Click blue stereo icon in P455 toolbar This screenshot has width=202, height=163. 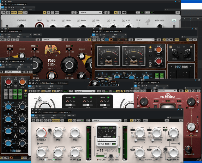pos(107,40)
